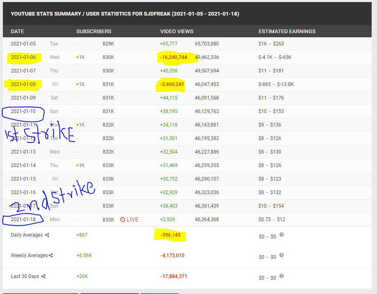Click date 2021-01-05
This screenshot has width=377, height=294.
23,44
